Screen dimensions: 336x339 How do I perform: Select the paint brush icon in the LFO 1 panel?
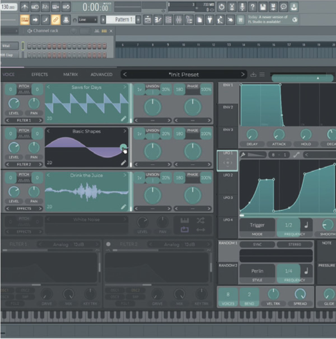243,154
